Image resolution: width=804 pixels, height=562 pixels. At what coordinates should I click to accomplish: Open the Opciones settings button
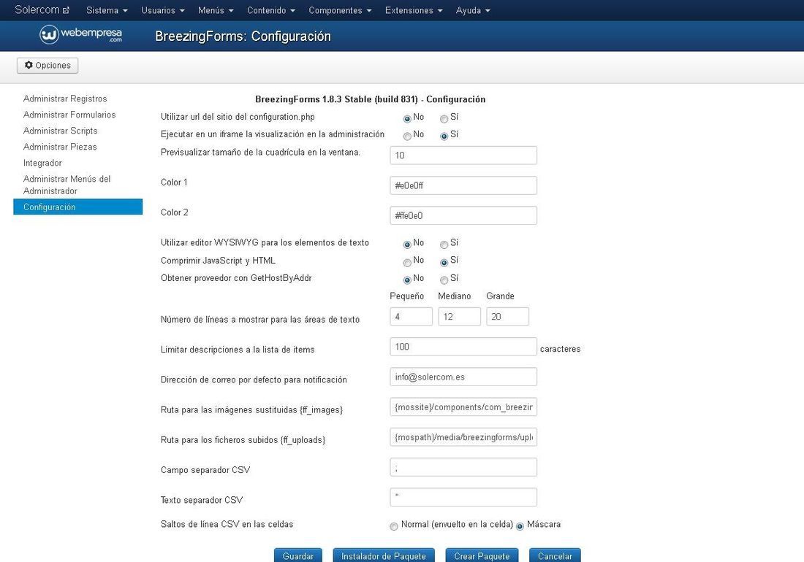pyautogui.click(x=48, y=65)
